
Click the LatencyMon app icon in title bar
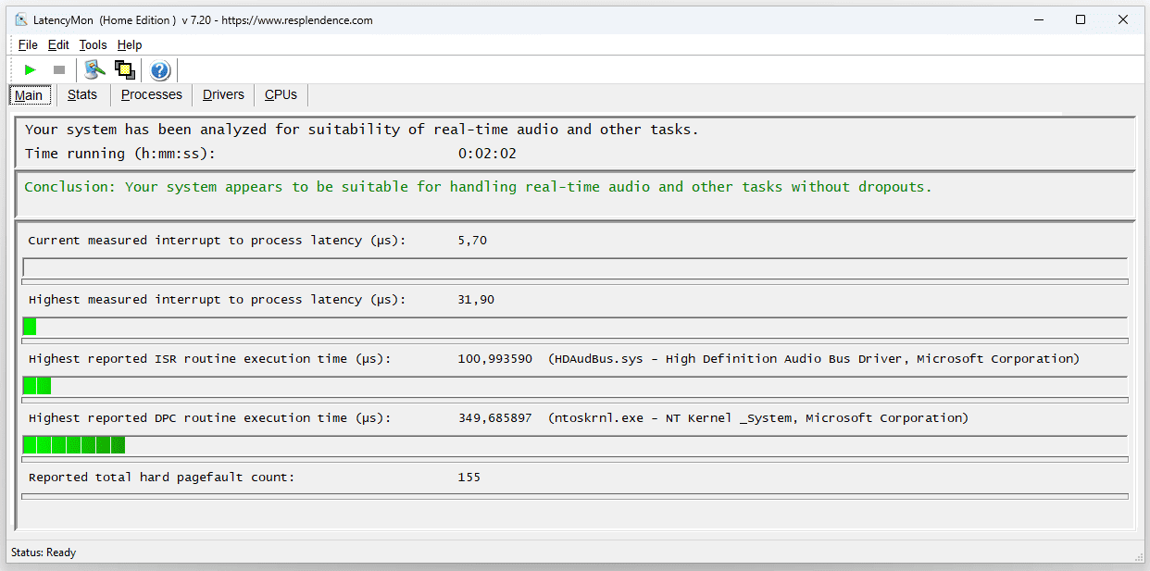pyautogui.click(x=21, y=19)
